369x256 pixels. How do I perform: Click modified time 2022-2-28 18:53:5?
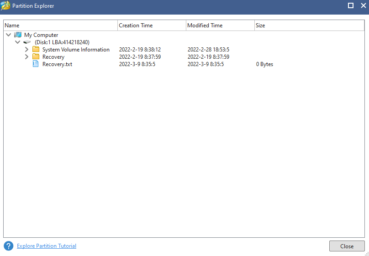click(x=209, y=50)
